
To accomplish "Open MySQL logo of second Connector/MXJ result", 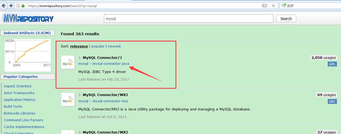I will pos(68,100).
